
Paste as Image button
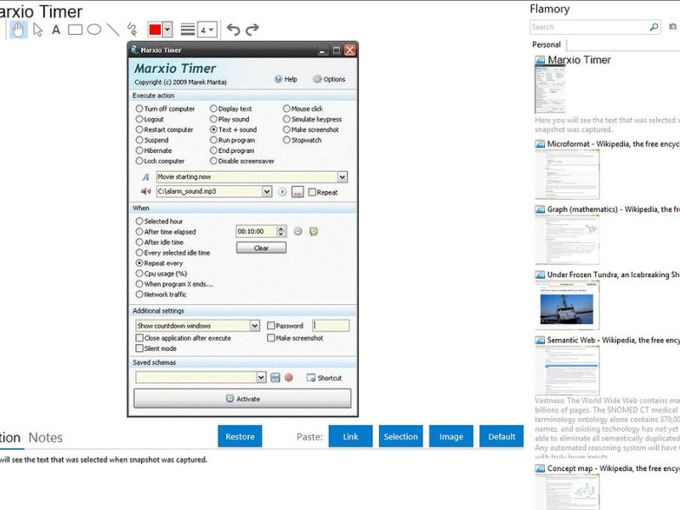coord(451,436)
